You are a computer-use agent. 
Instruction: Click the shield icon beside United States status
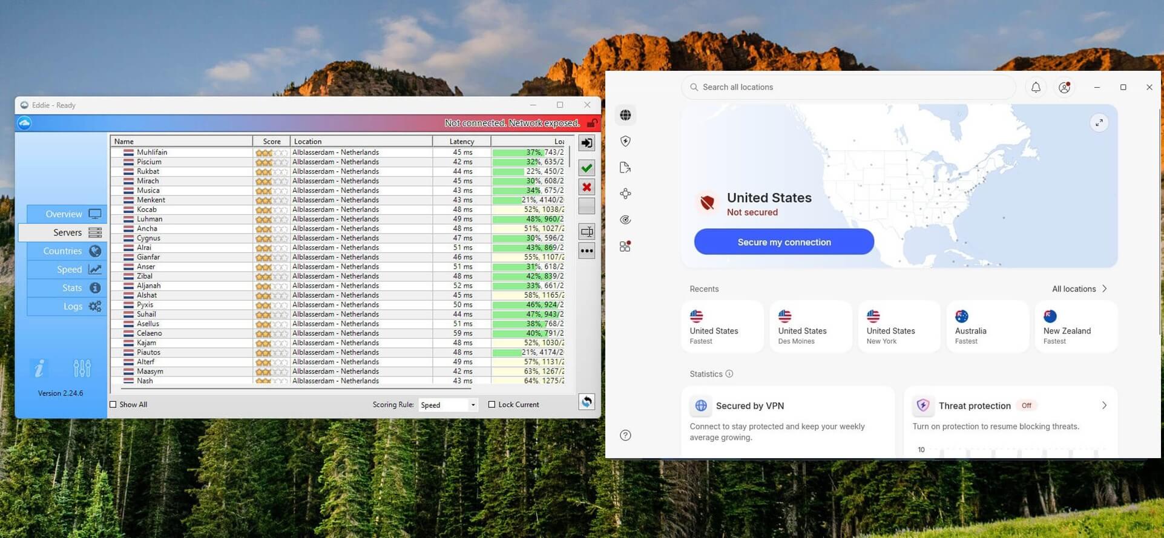pos(707,202)
